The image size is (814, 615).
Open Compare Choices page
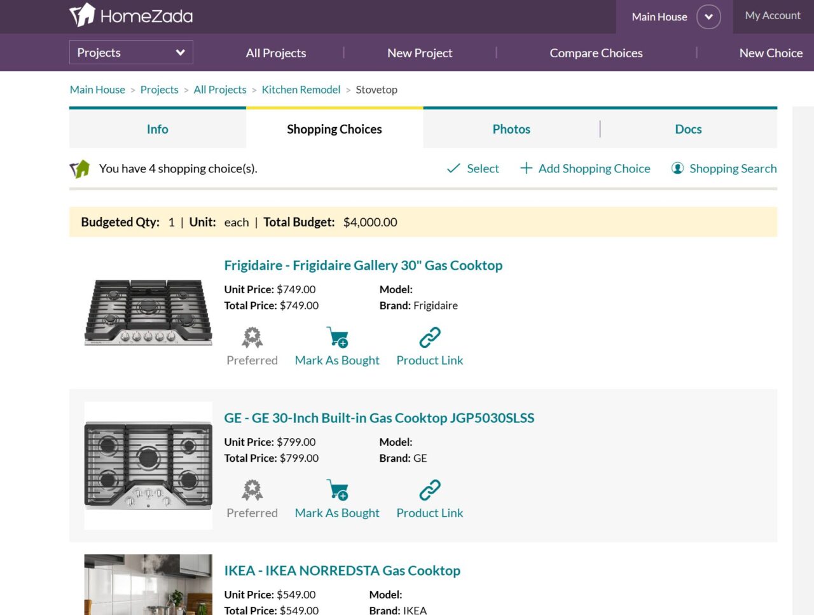click(x=596, y=53)
